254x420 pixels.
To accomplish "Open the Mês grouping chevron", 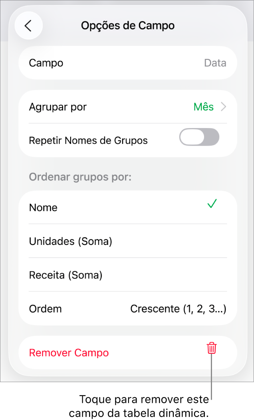I will click(224, 106).
